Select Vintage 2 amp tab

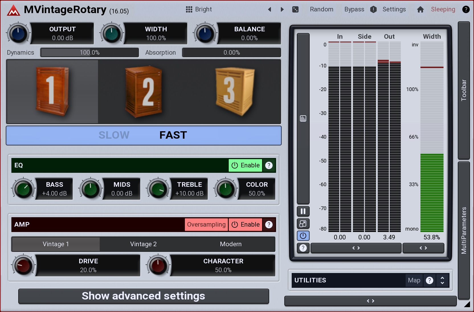click(143, 244)
